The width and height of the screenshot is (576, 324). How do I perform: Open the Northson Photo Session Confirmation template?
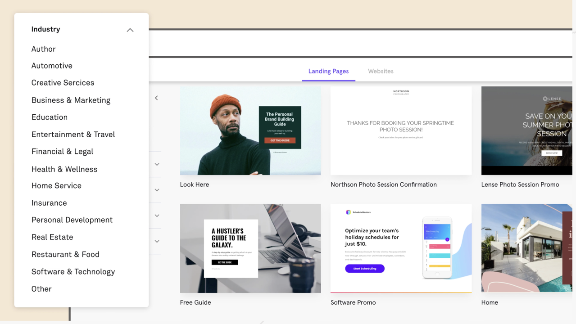click(x=401, y=130)
